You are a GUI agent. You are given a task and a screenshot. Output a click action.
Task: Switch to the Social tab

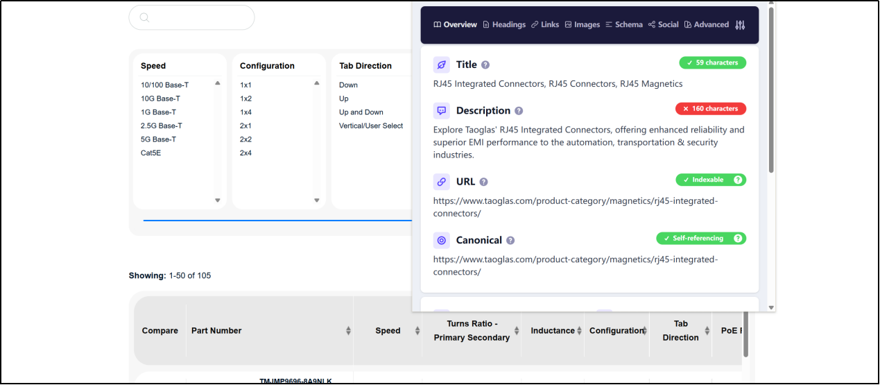pyautogui.click(x=664, y=25)
